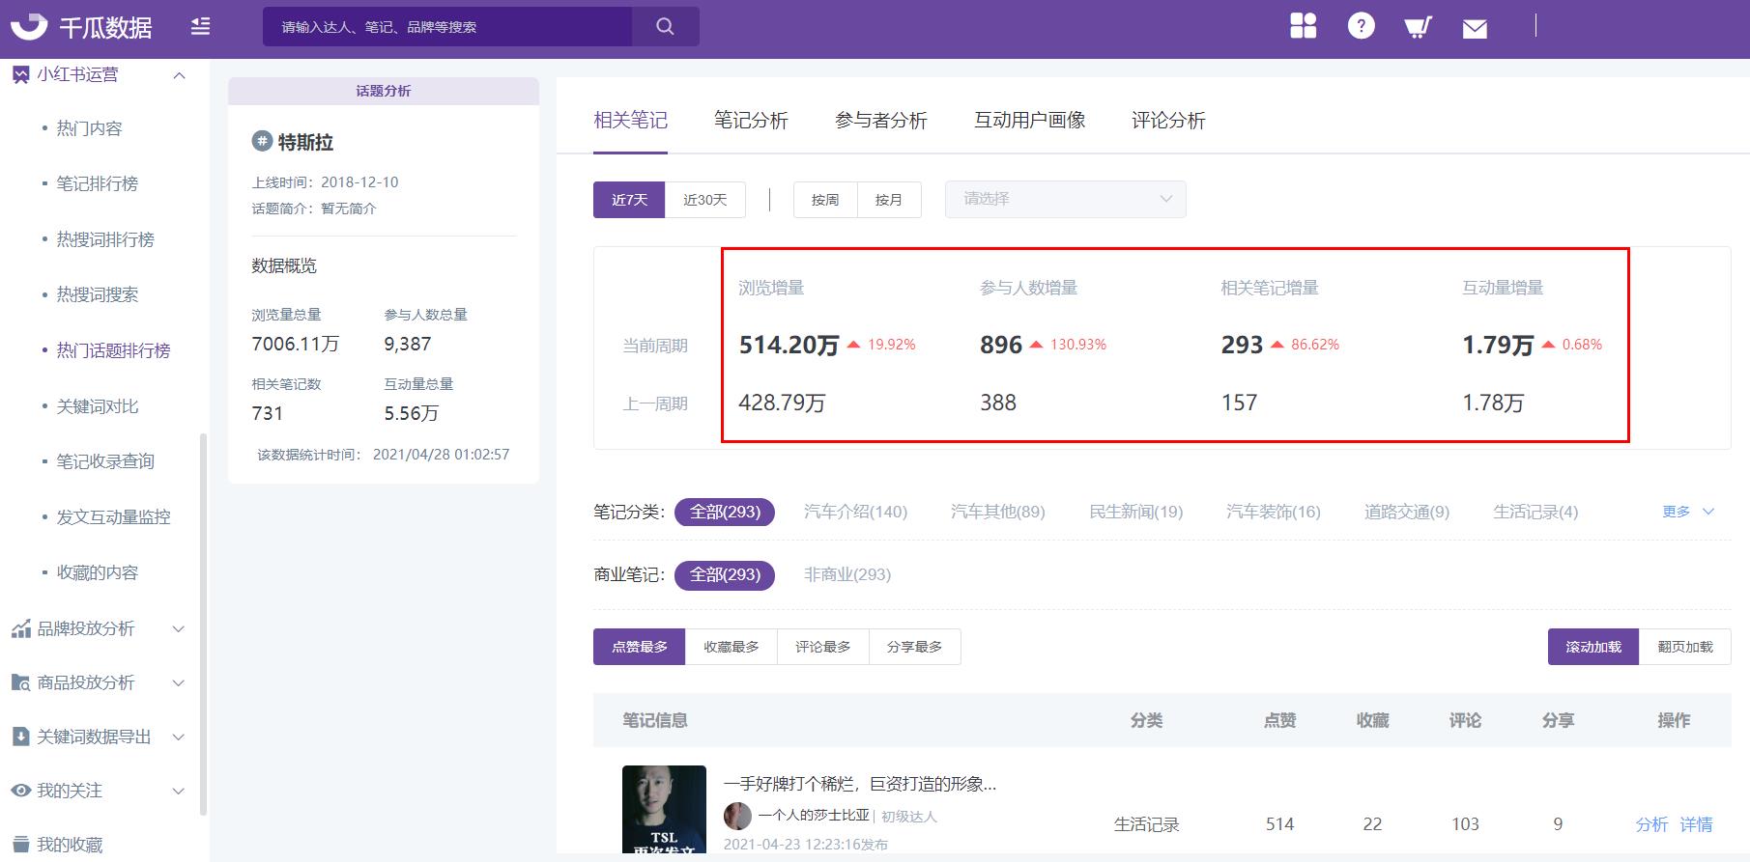This screenshot has height=862, width=1750.
Task: Open 发文互动量监控 in sidebar
Action: coord(113,517)
